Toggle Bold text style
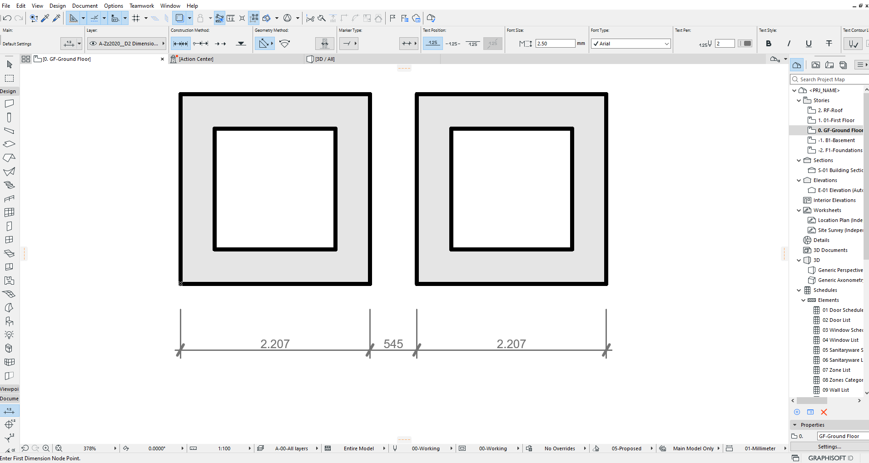This screenshot has height=463, width=869. (769, 44)
